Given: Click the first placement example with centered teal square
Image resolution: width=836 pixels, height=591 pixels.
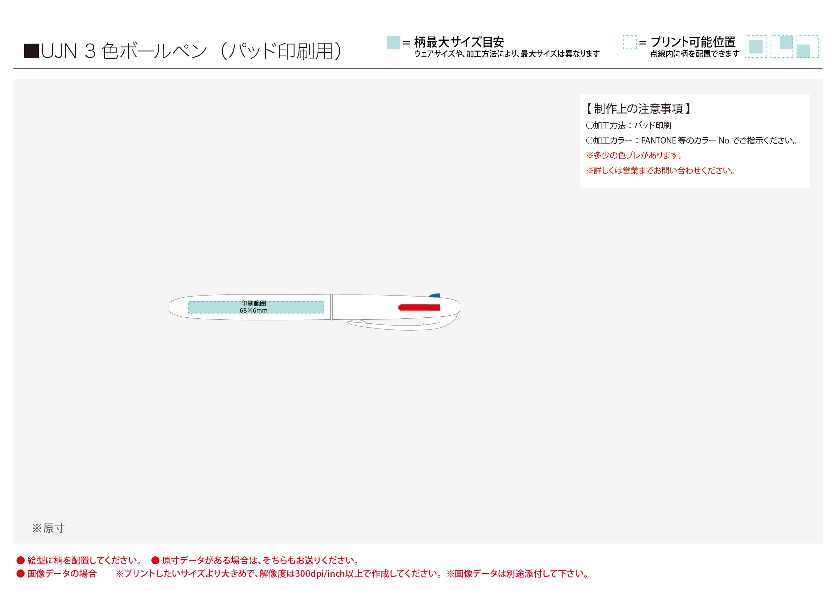Looking at the screenshot, I should click(x=756, y=46).
